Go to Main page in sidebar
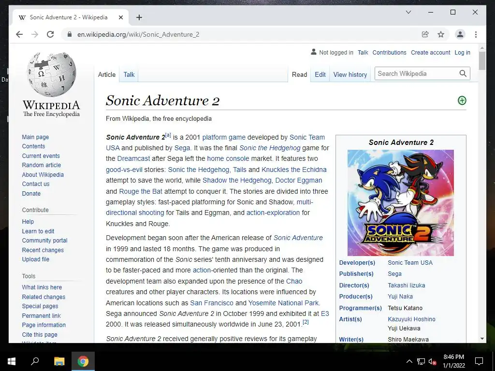The width and height of the screenshot is (495, 371). point(35,137)
